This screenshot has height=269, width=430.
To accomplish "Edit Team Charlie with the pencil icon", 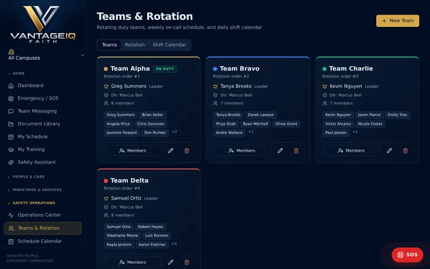I will 389,151.
